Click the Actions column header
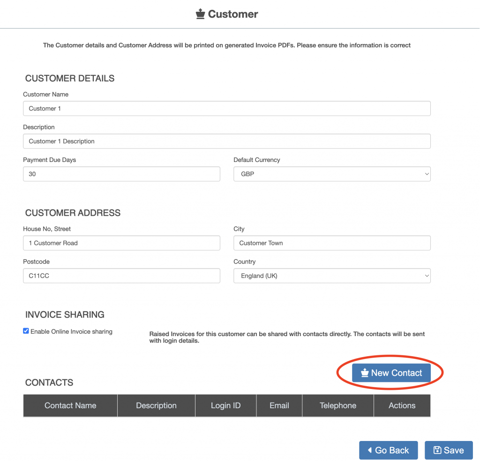Image resolution: width=480 pixels, height=462 pixels. pyautogui.click(x=402, y=405)
